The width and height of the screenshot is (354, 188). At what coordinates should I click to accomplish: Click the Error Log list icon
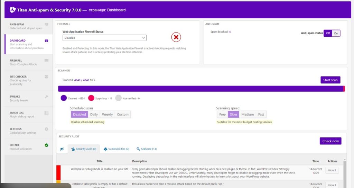click(46, 113)
